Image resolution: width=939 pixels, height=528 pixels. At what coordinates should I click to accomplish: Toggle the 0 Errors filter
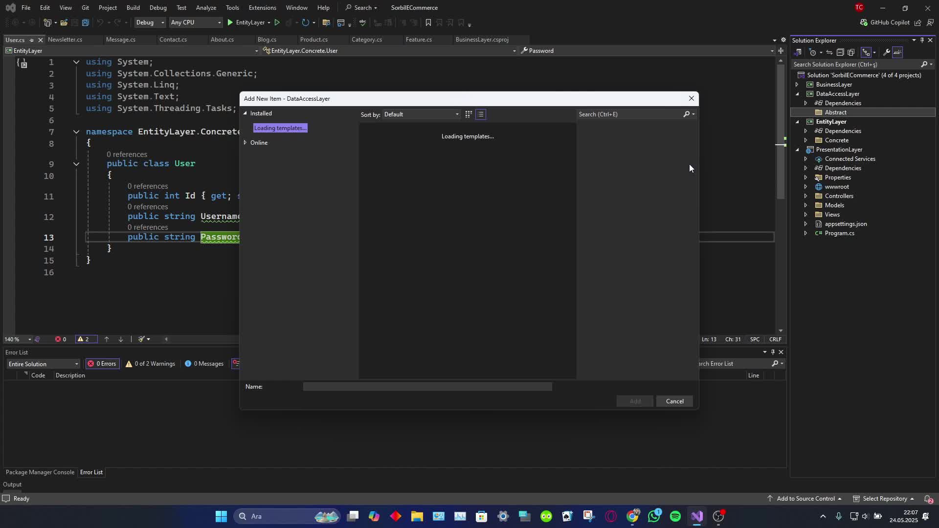coord(102,364)
